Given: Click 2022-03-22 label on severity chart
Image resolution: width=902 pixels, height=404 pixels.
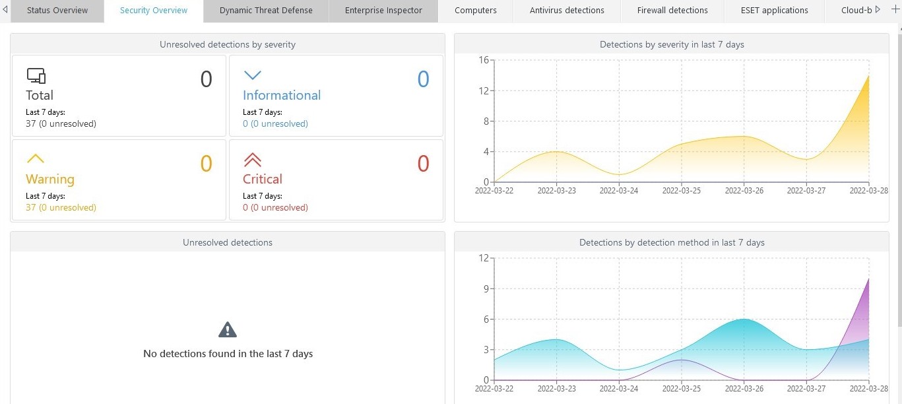Looking at the screenshot, I should point(494,191).
